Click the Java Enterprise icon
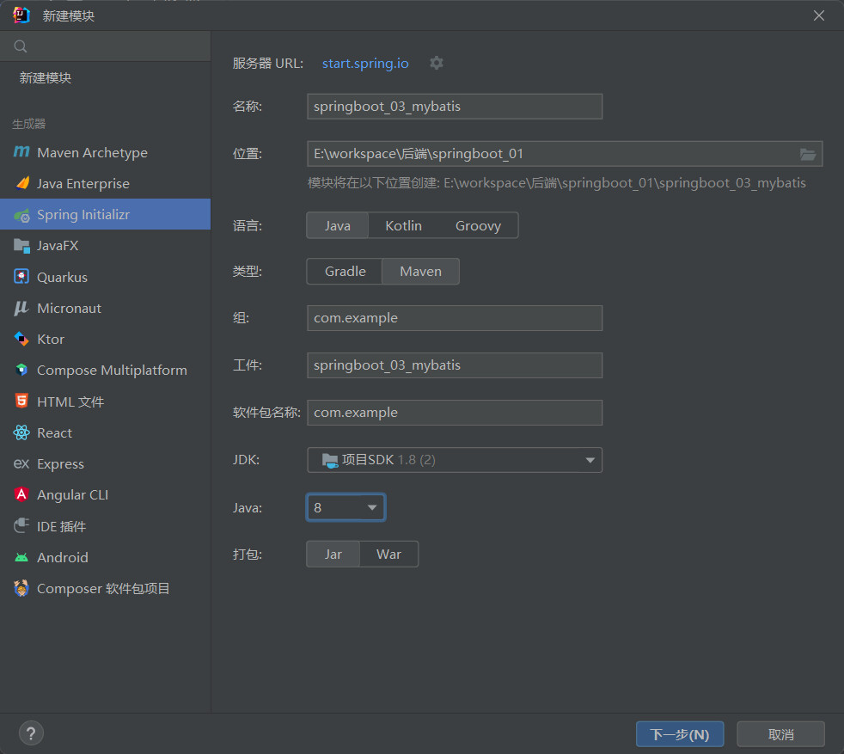 21,184
